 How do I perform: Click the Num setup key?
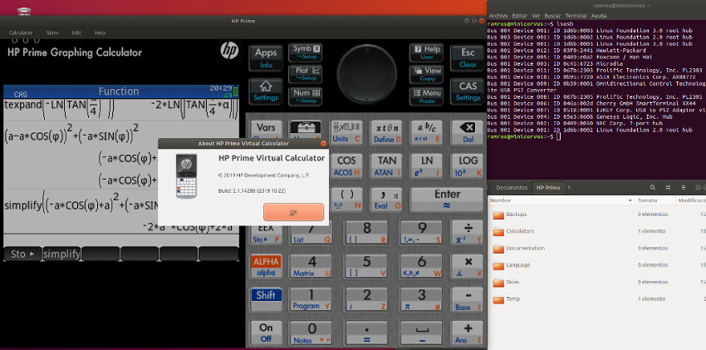click(306, 96)
